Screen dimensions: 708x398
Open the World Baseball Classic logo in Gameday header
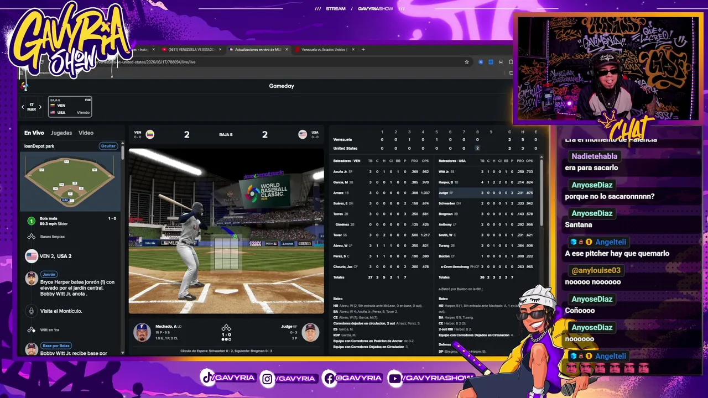point(24,86)
